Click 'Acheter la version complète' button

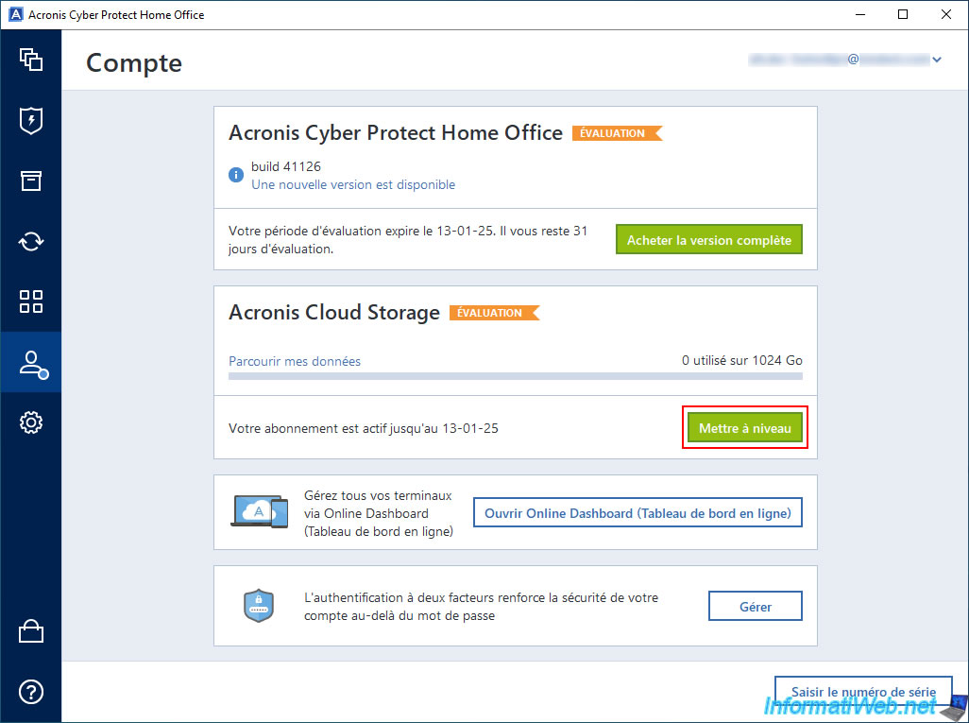pos(709,240)
